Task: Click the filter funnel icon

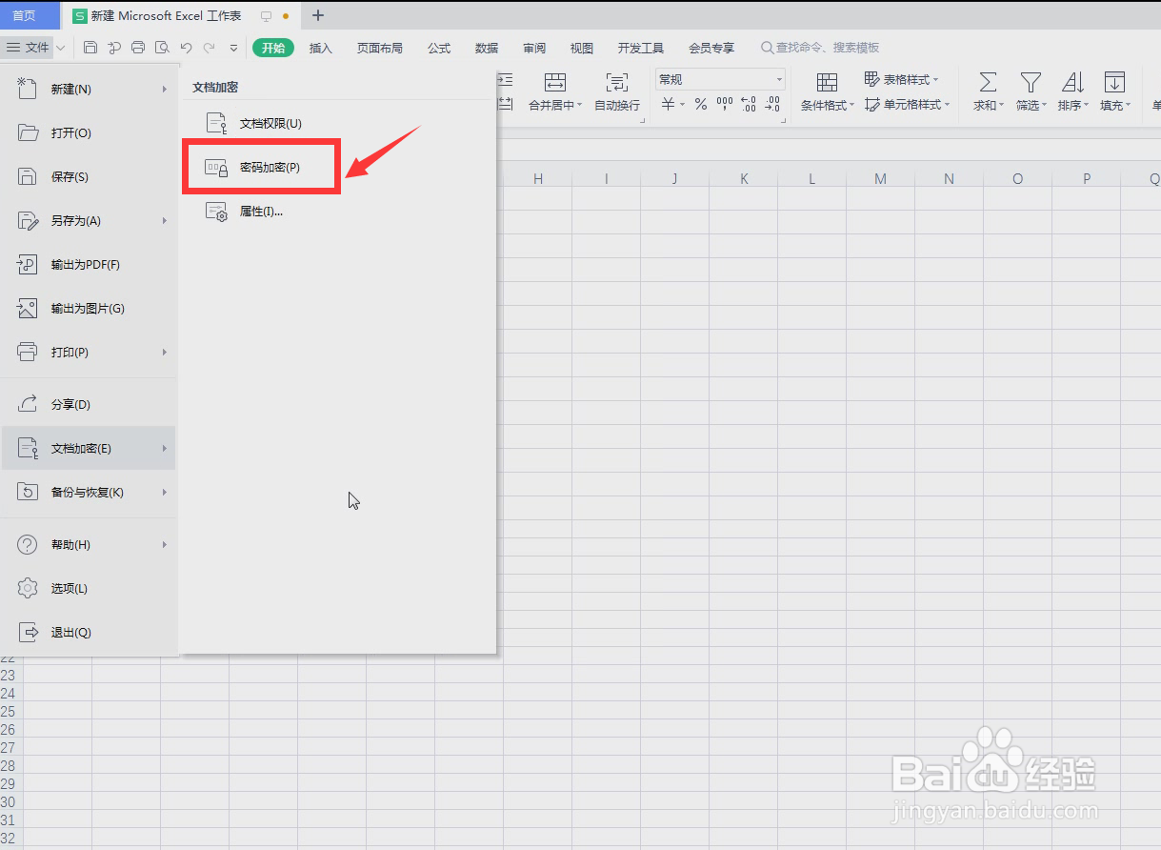Action: point(1031,82)
